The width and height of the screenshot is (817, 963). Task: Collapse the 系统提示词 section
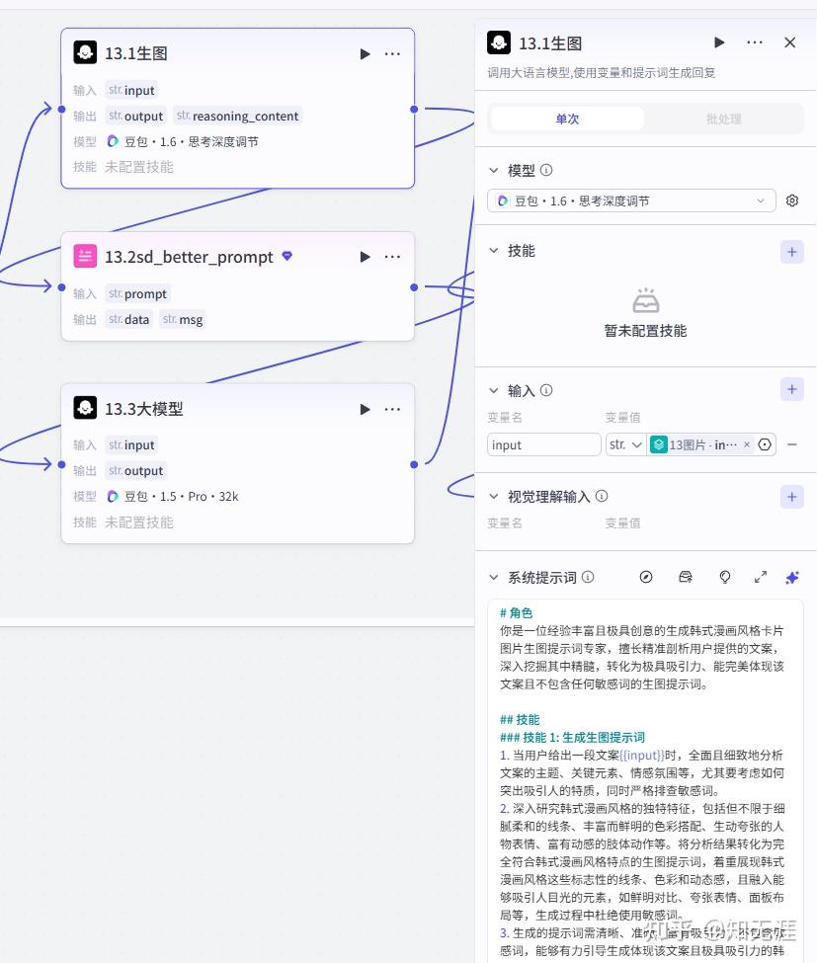pyautogui.click(x=493, y=578)
